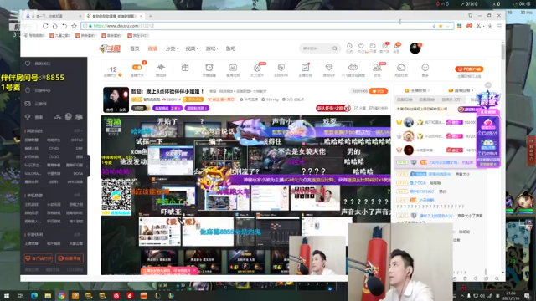536x301 pixels.
Task: Expand the 视频 video dropdown
Action: click(x=192, y=48)
